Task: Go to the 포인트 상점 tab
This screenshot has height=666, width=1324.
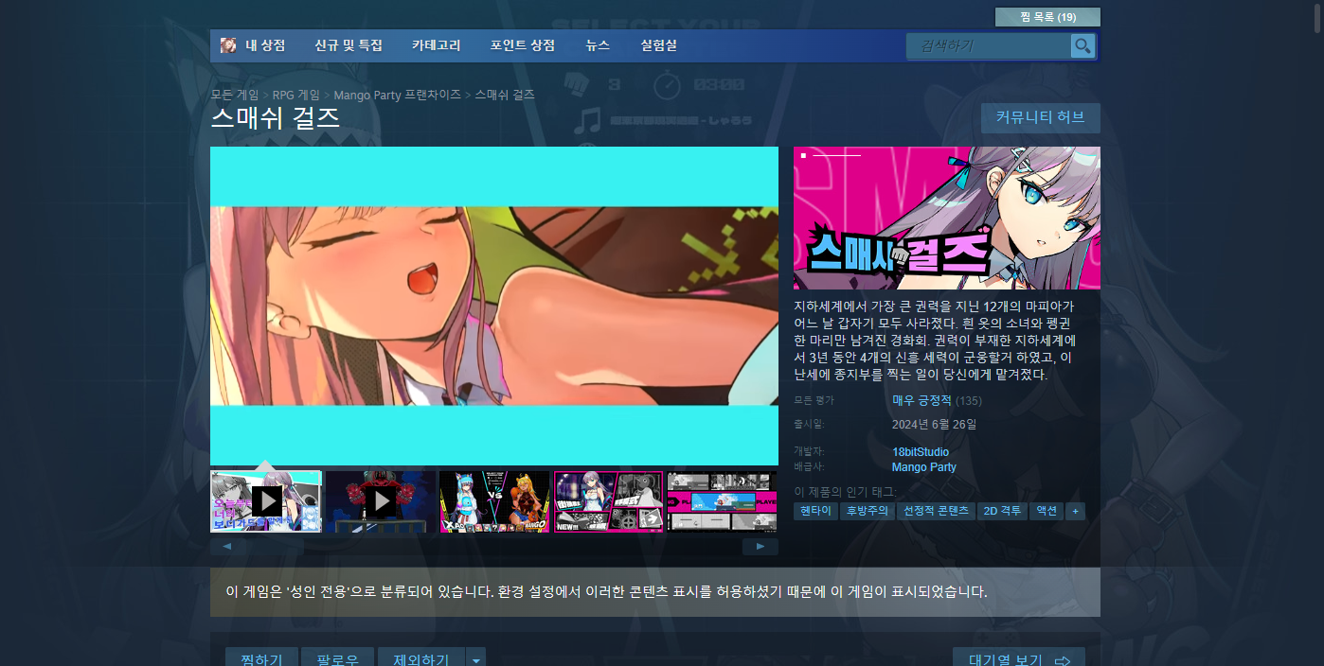Action: coord(523,45)
